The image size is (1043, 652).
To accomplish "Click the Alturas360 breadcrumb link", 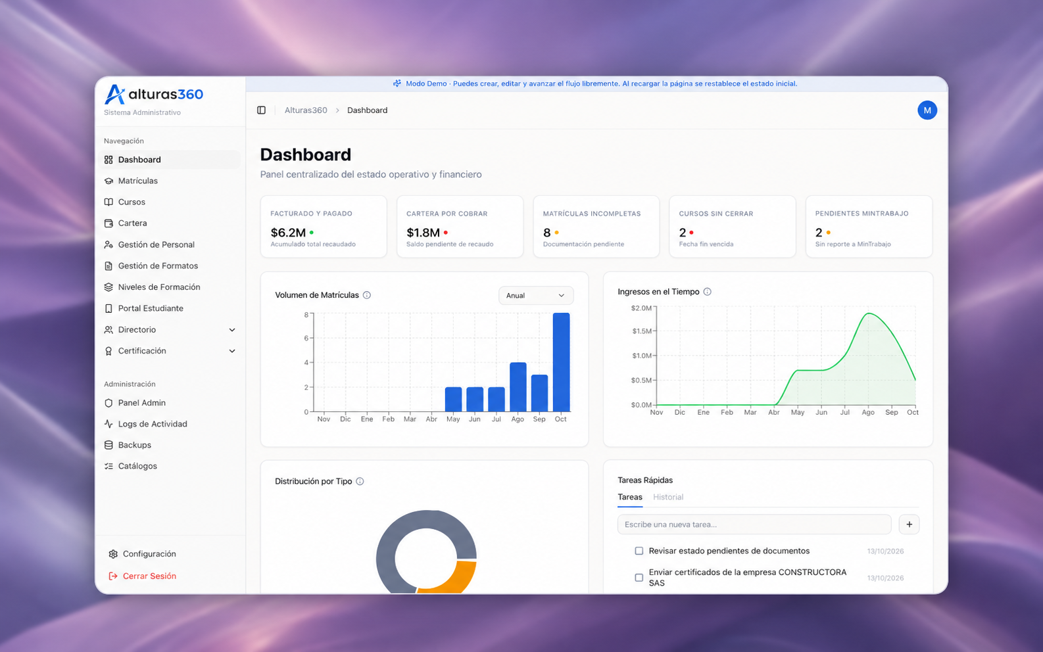I will 306,110.
